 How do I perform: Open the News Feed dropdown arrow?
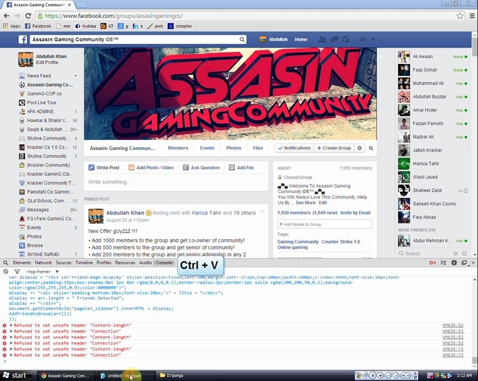[x=75, y=76]
